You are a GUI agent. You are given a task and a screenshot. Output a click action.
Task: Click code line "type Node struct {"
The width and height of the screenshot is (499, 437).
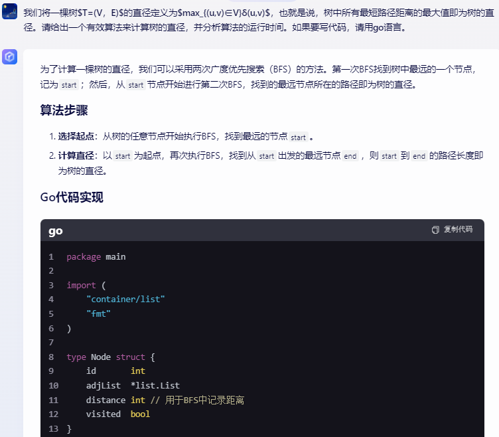[111, 357]
